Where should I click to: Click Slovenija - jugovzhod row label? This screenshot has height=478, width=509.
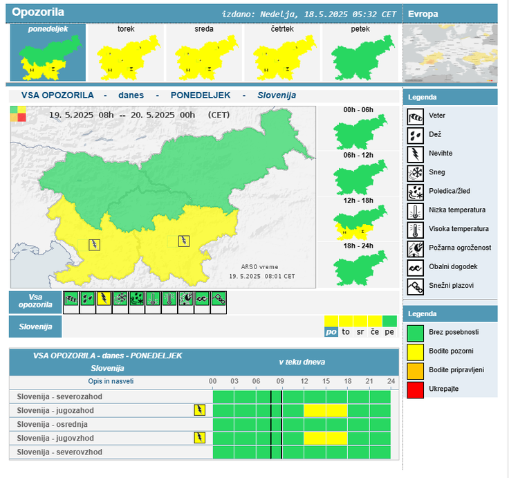pyautogui.click(x=55, y=438)
